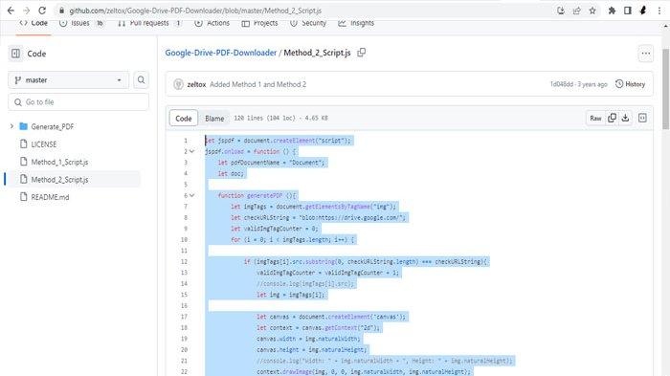Open the Issues tab
Viewport: 670px width, 376px height.
81,23
